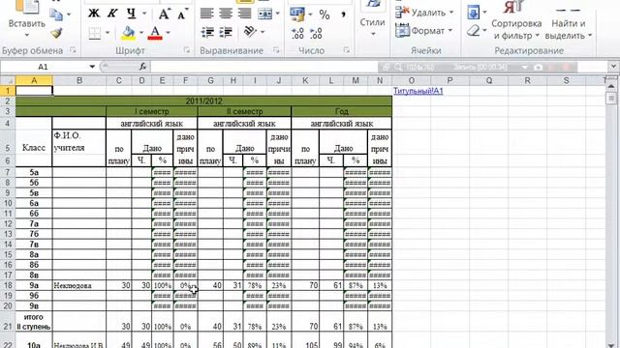This screenshot has width=620, height=348.
Task: Expand the formula bar
Action: 613,67
